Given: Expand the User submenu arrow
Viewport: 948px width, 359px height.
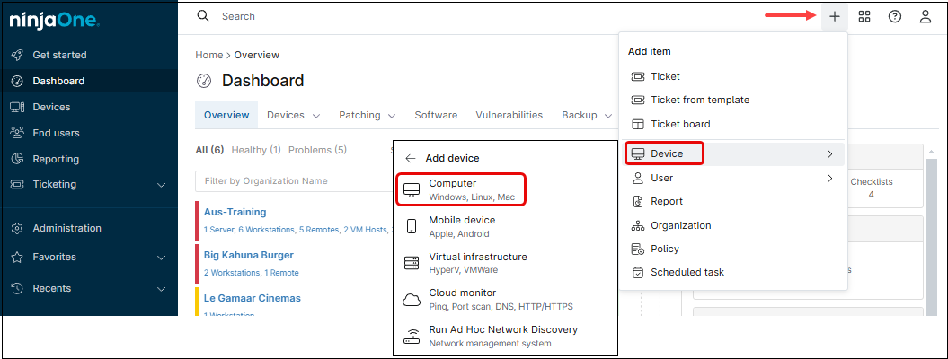Looking at the screenshot, I should click(829, 179).
